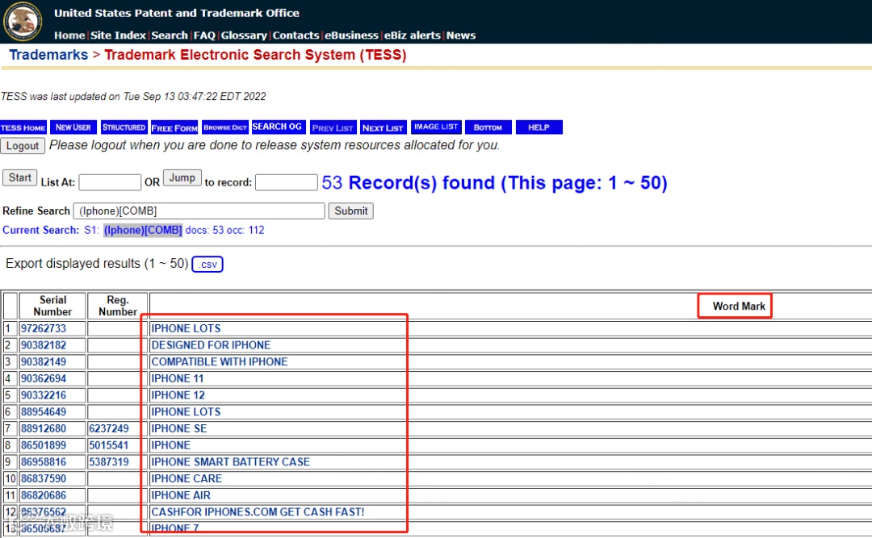Image resolution: width=872 pixels, height=538 pixels.
Task: Open the eBusiness navigation link
Action: (x=351, y=35)
